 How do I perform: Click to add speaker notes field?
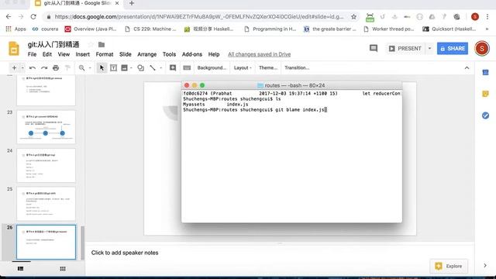click(x=280, y=253)
